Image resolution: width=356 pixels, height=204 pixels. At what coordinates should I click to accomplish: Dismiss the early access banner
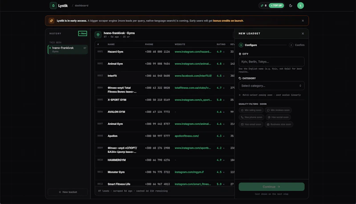click(303, 20)
